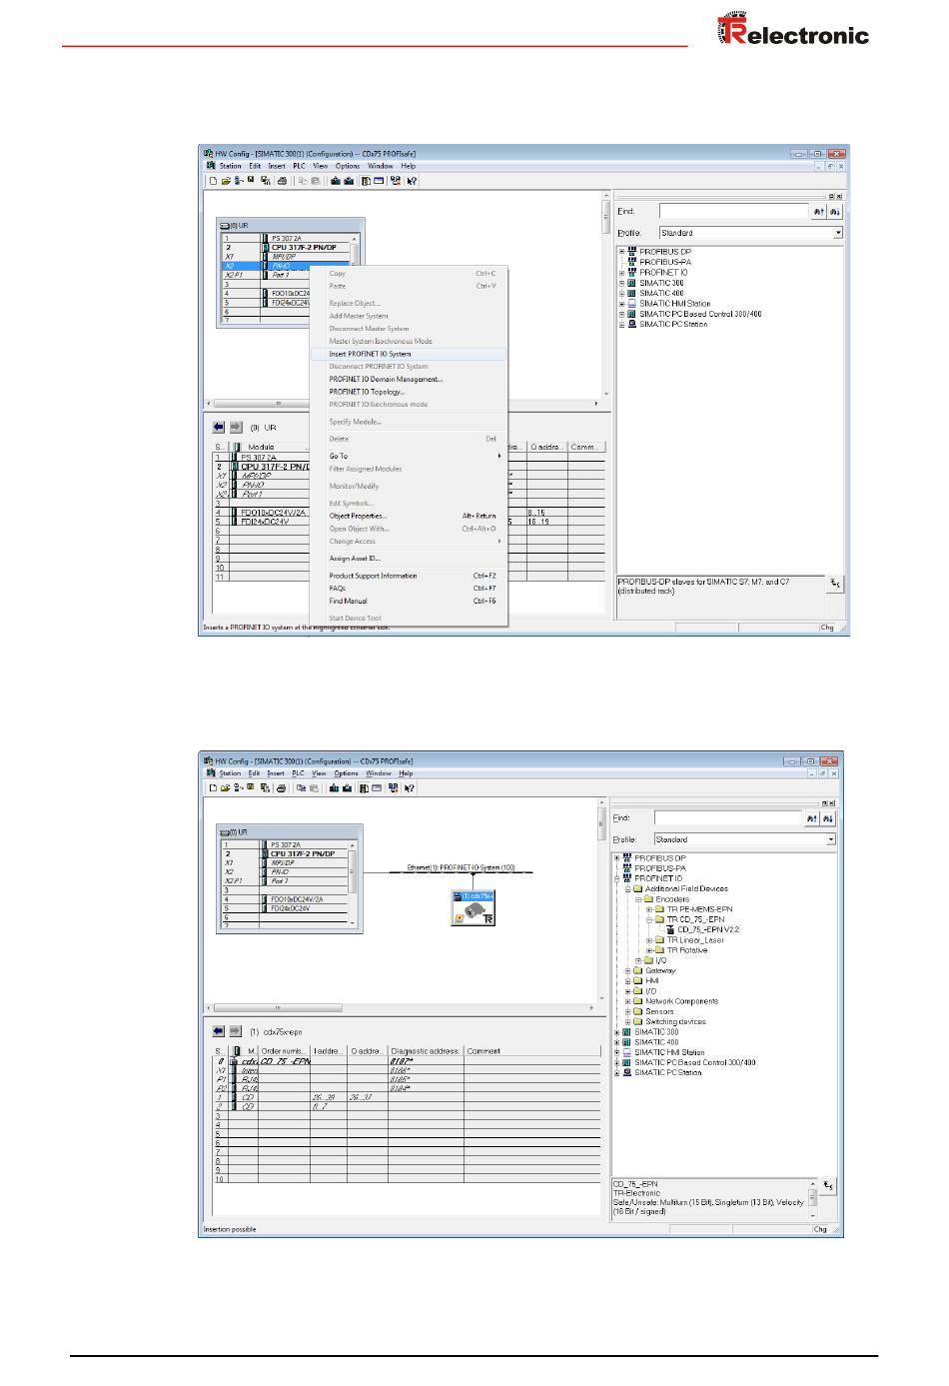This screenshot has width=949, height=1386.
Task: Click the forward arrow above lower device table
Action: click(x=236, y=1031)
